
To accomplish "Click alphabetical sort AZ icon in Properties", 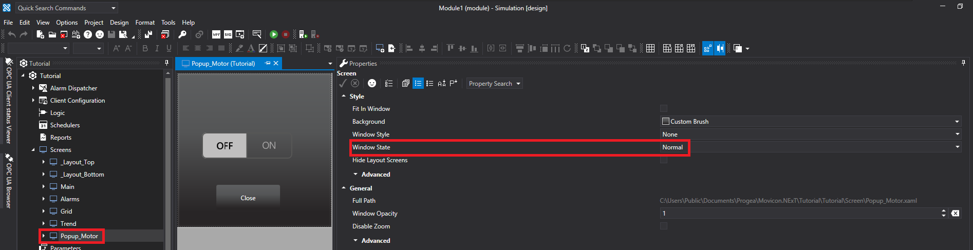I will pyautogui.click(x=442, y=83).
